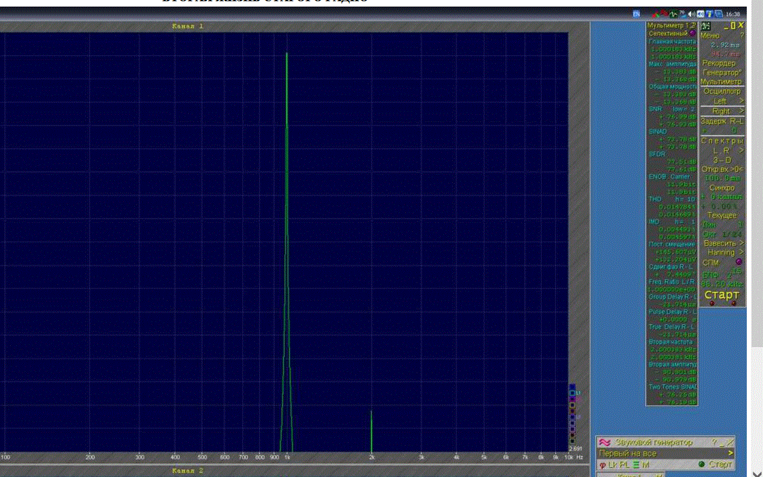Click the Вторая частота label in multimeter
Image resolution: width=763 pixels, height=477 pixels.
pyautogui.click(x=671, y=341)
